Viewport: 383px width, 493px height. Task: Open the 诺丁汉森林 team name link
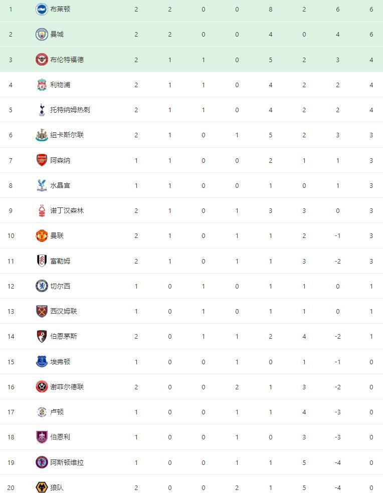[67, 210]
